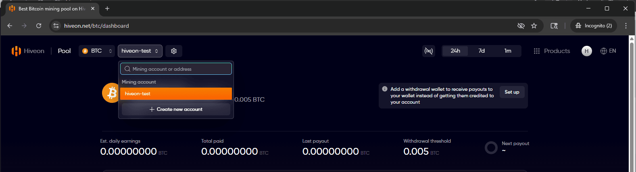Viewport: 636px width, 172px height.
Task: Click the Next payout progress ring
Action: coord(491,148)
